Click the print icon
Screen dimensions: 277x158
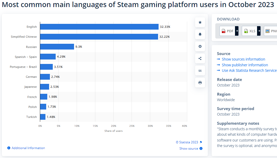200,83
